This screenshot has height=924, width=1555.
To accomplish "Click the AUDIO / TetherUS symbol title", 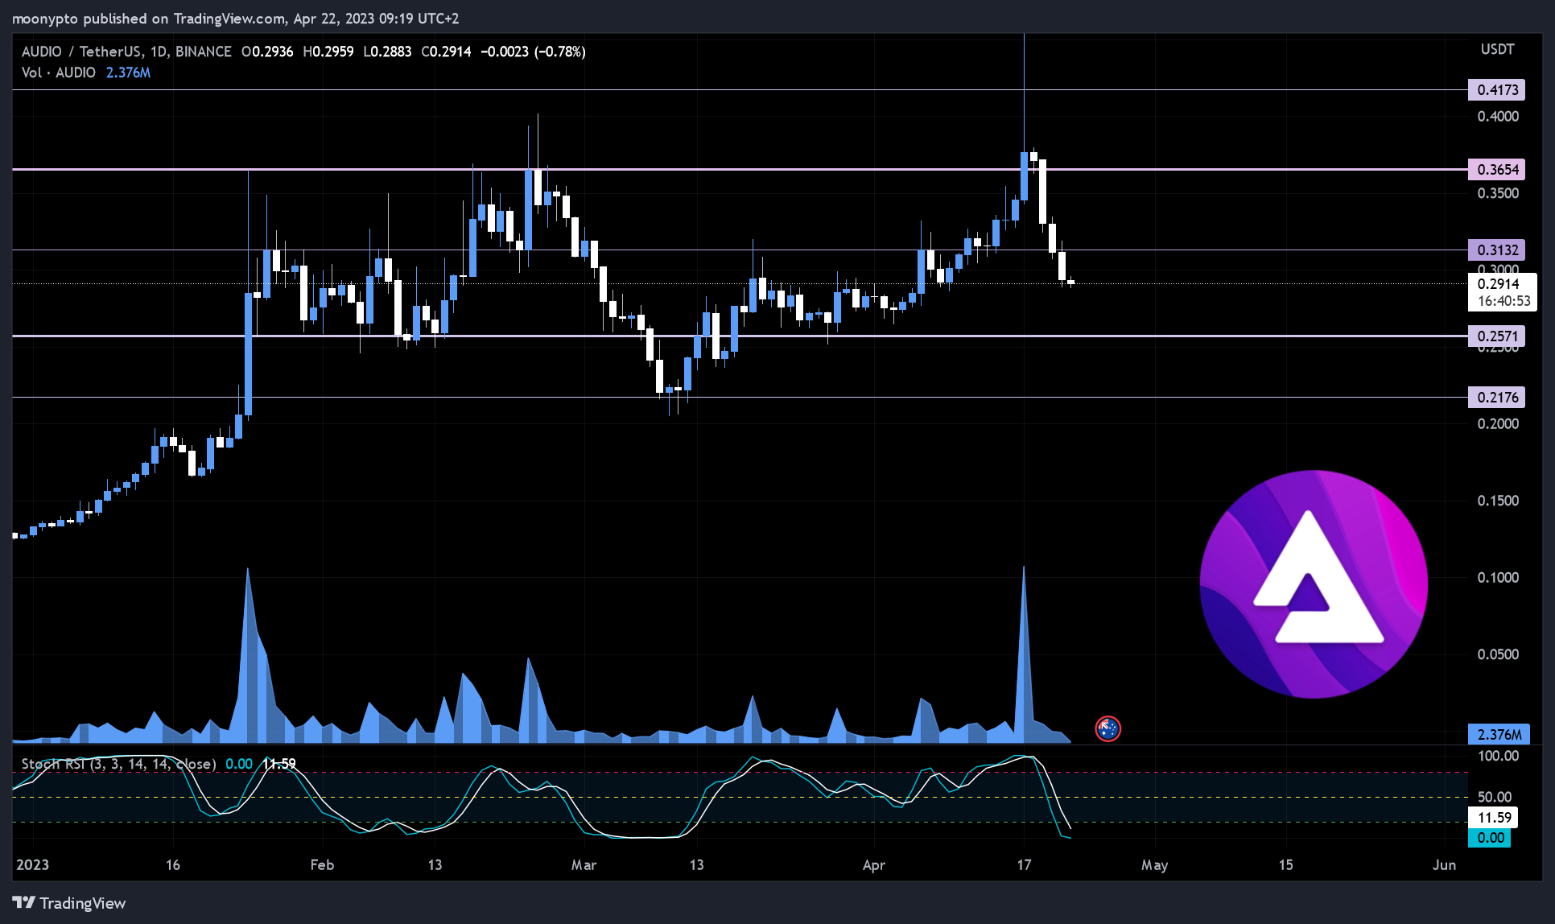I will click(x=126, y=52).
